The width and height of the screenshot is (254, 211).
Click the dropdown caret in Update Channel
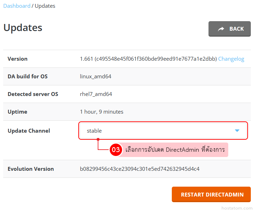coord(237,131)
